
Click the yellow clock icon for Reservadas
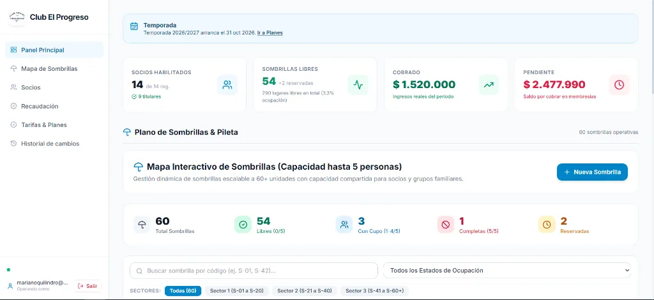coord(547,225)
